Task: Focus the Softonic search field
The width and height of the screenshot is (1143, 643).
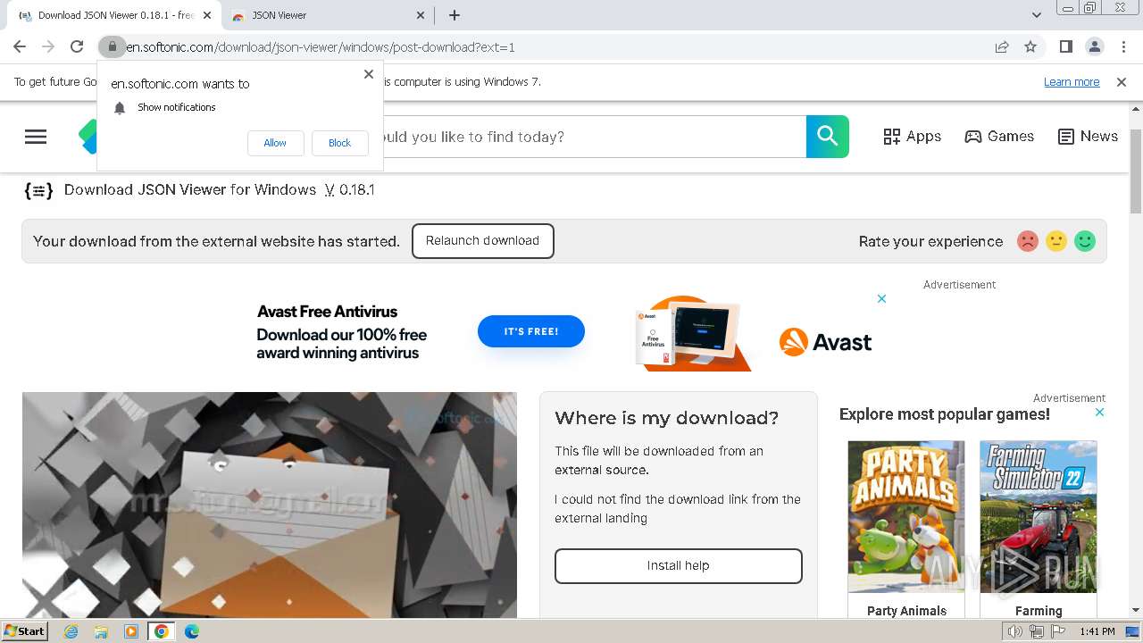Action: point(594,137)
